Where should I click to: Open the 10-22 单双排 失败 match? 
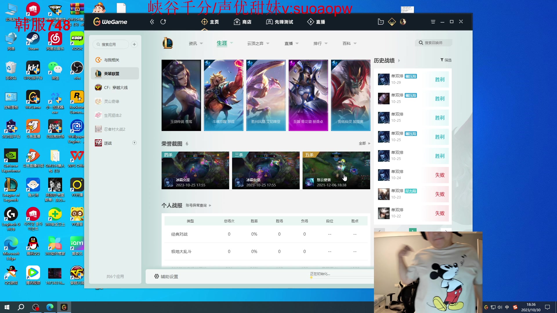[413, 213]
